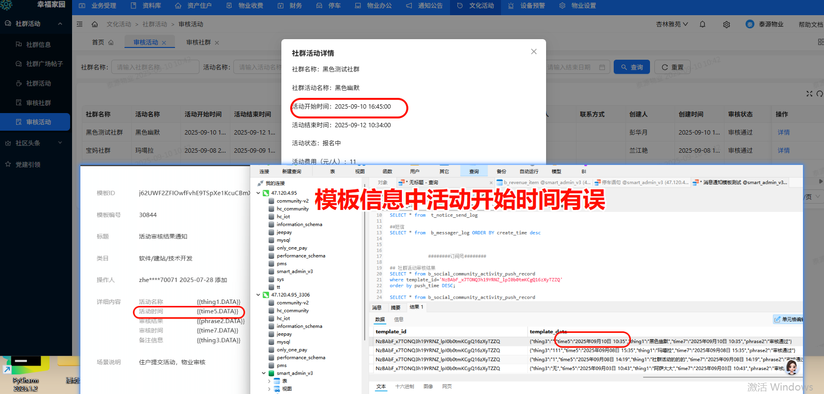Close the 审核社群 tab
The width and height of the screenshot is (824, 394).
(217, 43)
